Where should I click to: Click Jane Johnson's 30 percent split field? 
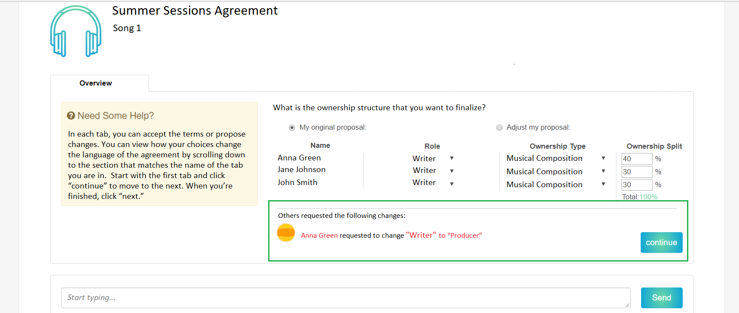click(x=636, y=172)
